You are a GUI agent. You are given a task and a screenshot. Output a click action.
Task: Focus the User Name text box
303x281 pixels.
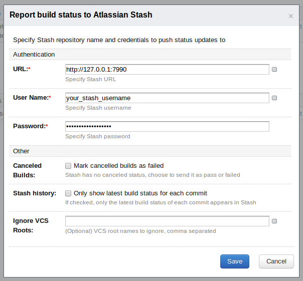[x=167, y=98]
